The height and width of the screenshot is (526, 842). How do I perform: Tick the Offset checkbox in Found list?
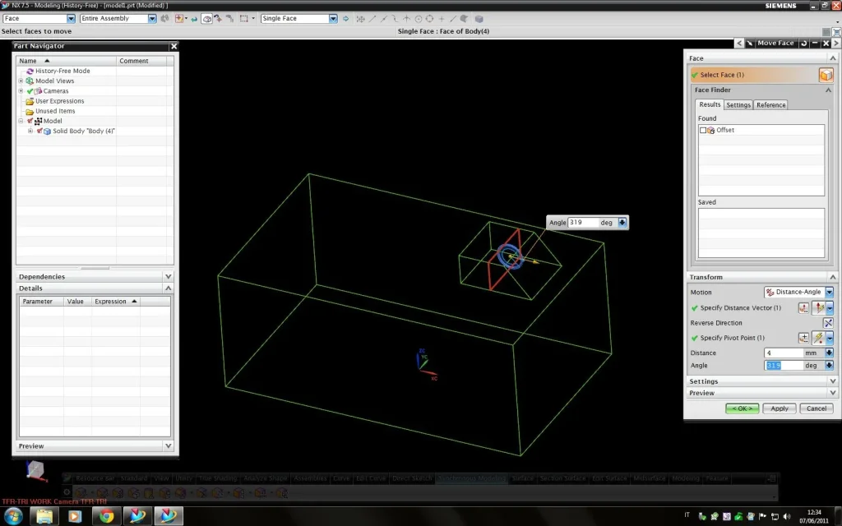coord(703,130)
